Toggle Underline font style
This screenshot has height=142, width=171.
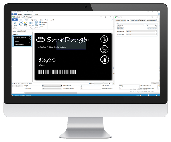pyautogui.click(x=122, y=28)
